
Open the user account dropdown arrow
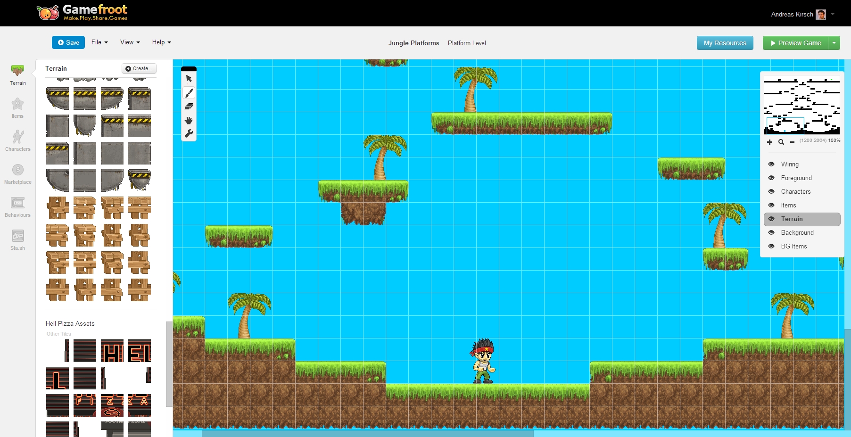[833, 14]
